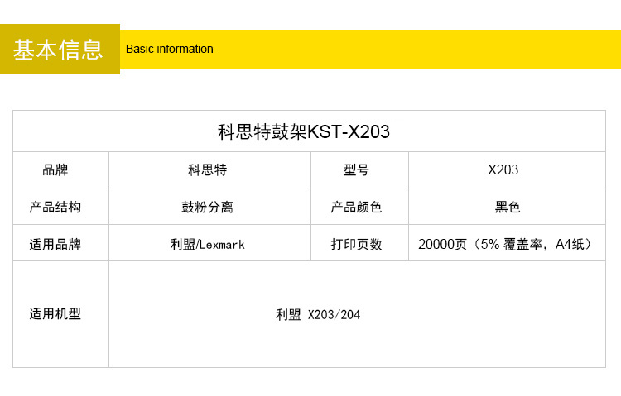Image resolution: width=621 pixels, height=396 pixels.
Task: Click the 品牌 label cell
Action: tap(55, 170)
